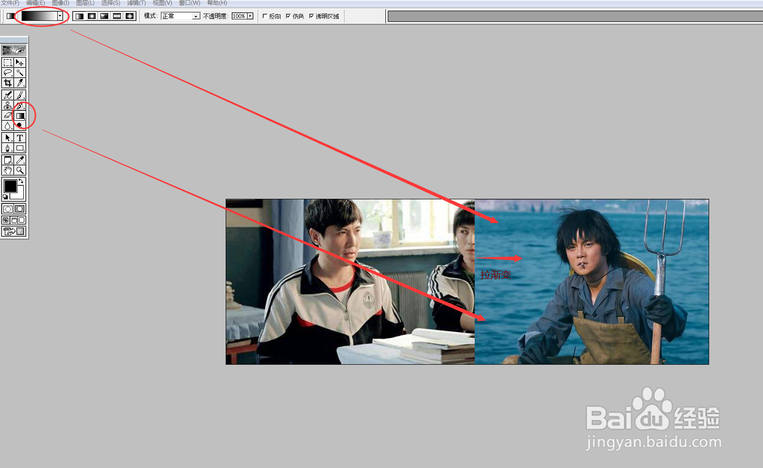
Task: Open the 图像(I) menu
Action: (x=61, y=3)
